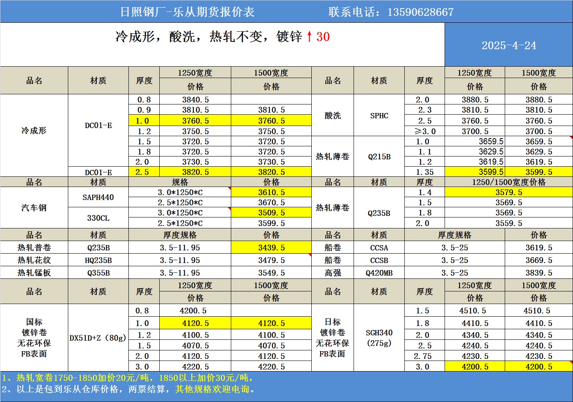The image size is (573, 402).
Task: Select the 3839.5 price cell
Action: click(x=539, y=273)
